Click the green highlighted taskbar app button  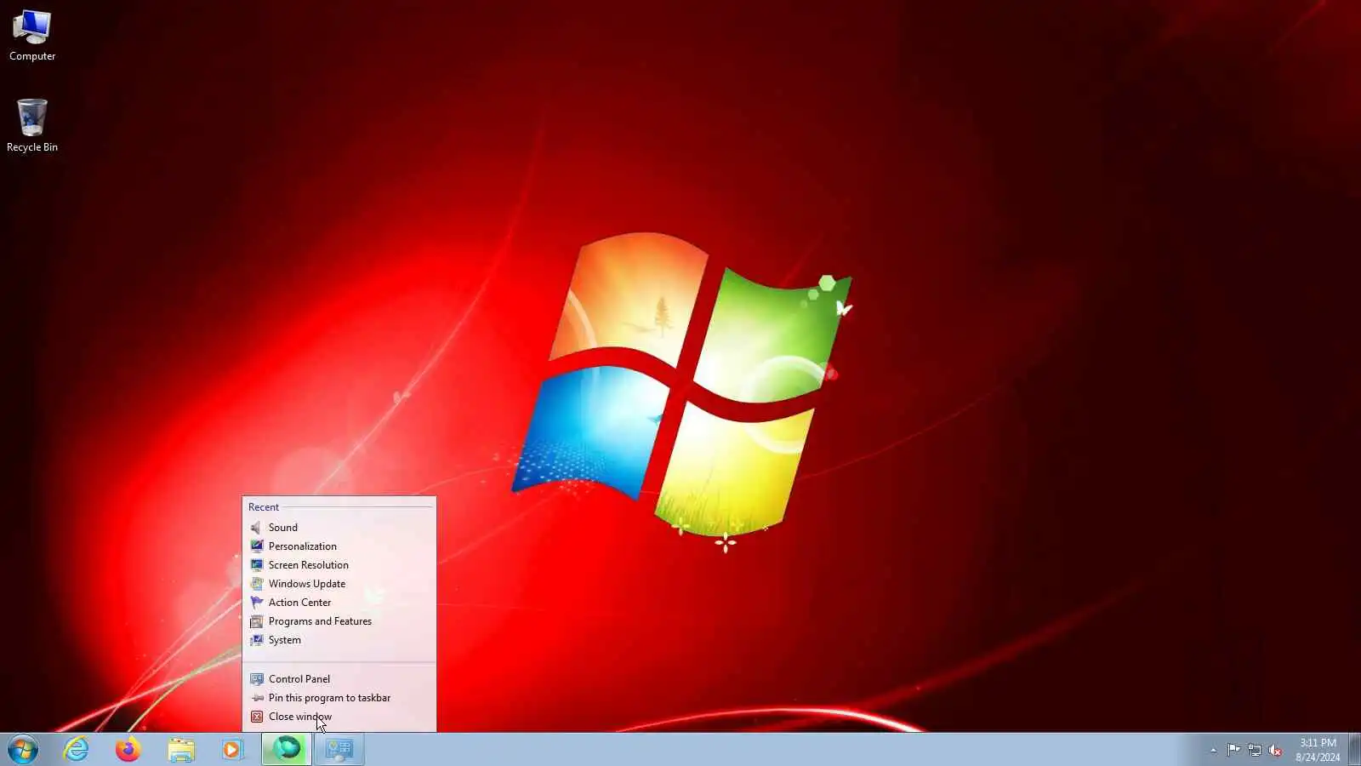287,750
